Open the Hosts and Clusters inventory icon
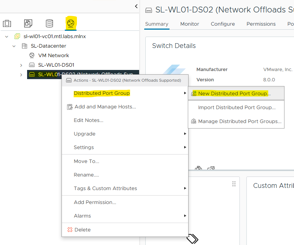The width and height of the screenshot is (294, 245). coord(7,23)
